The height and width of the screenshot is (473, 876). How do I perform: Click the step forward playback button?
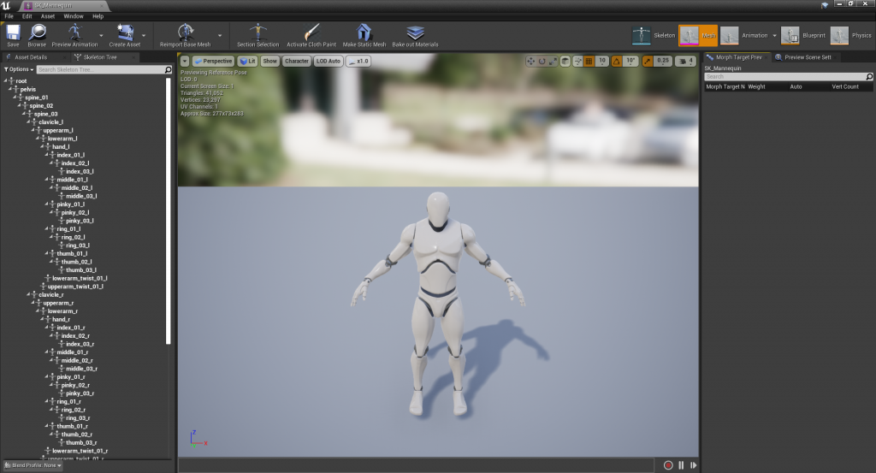click(694, 464)
